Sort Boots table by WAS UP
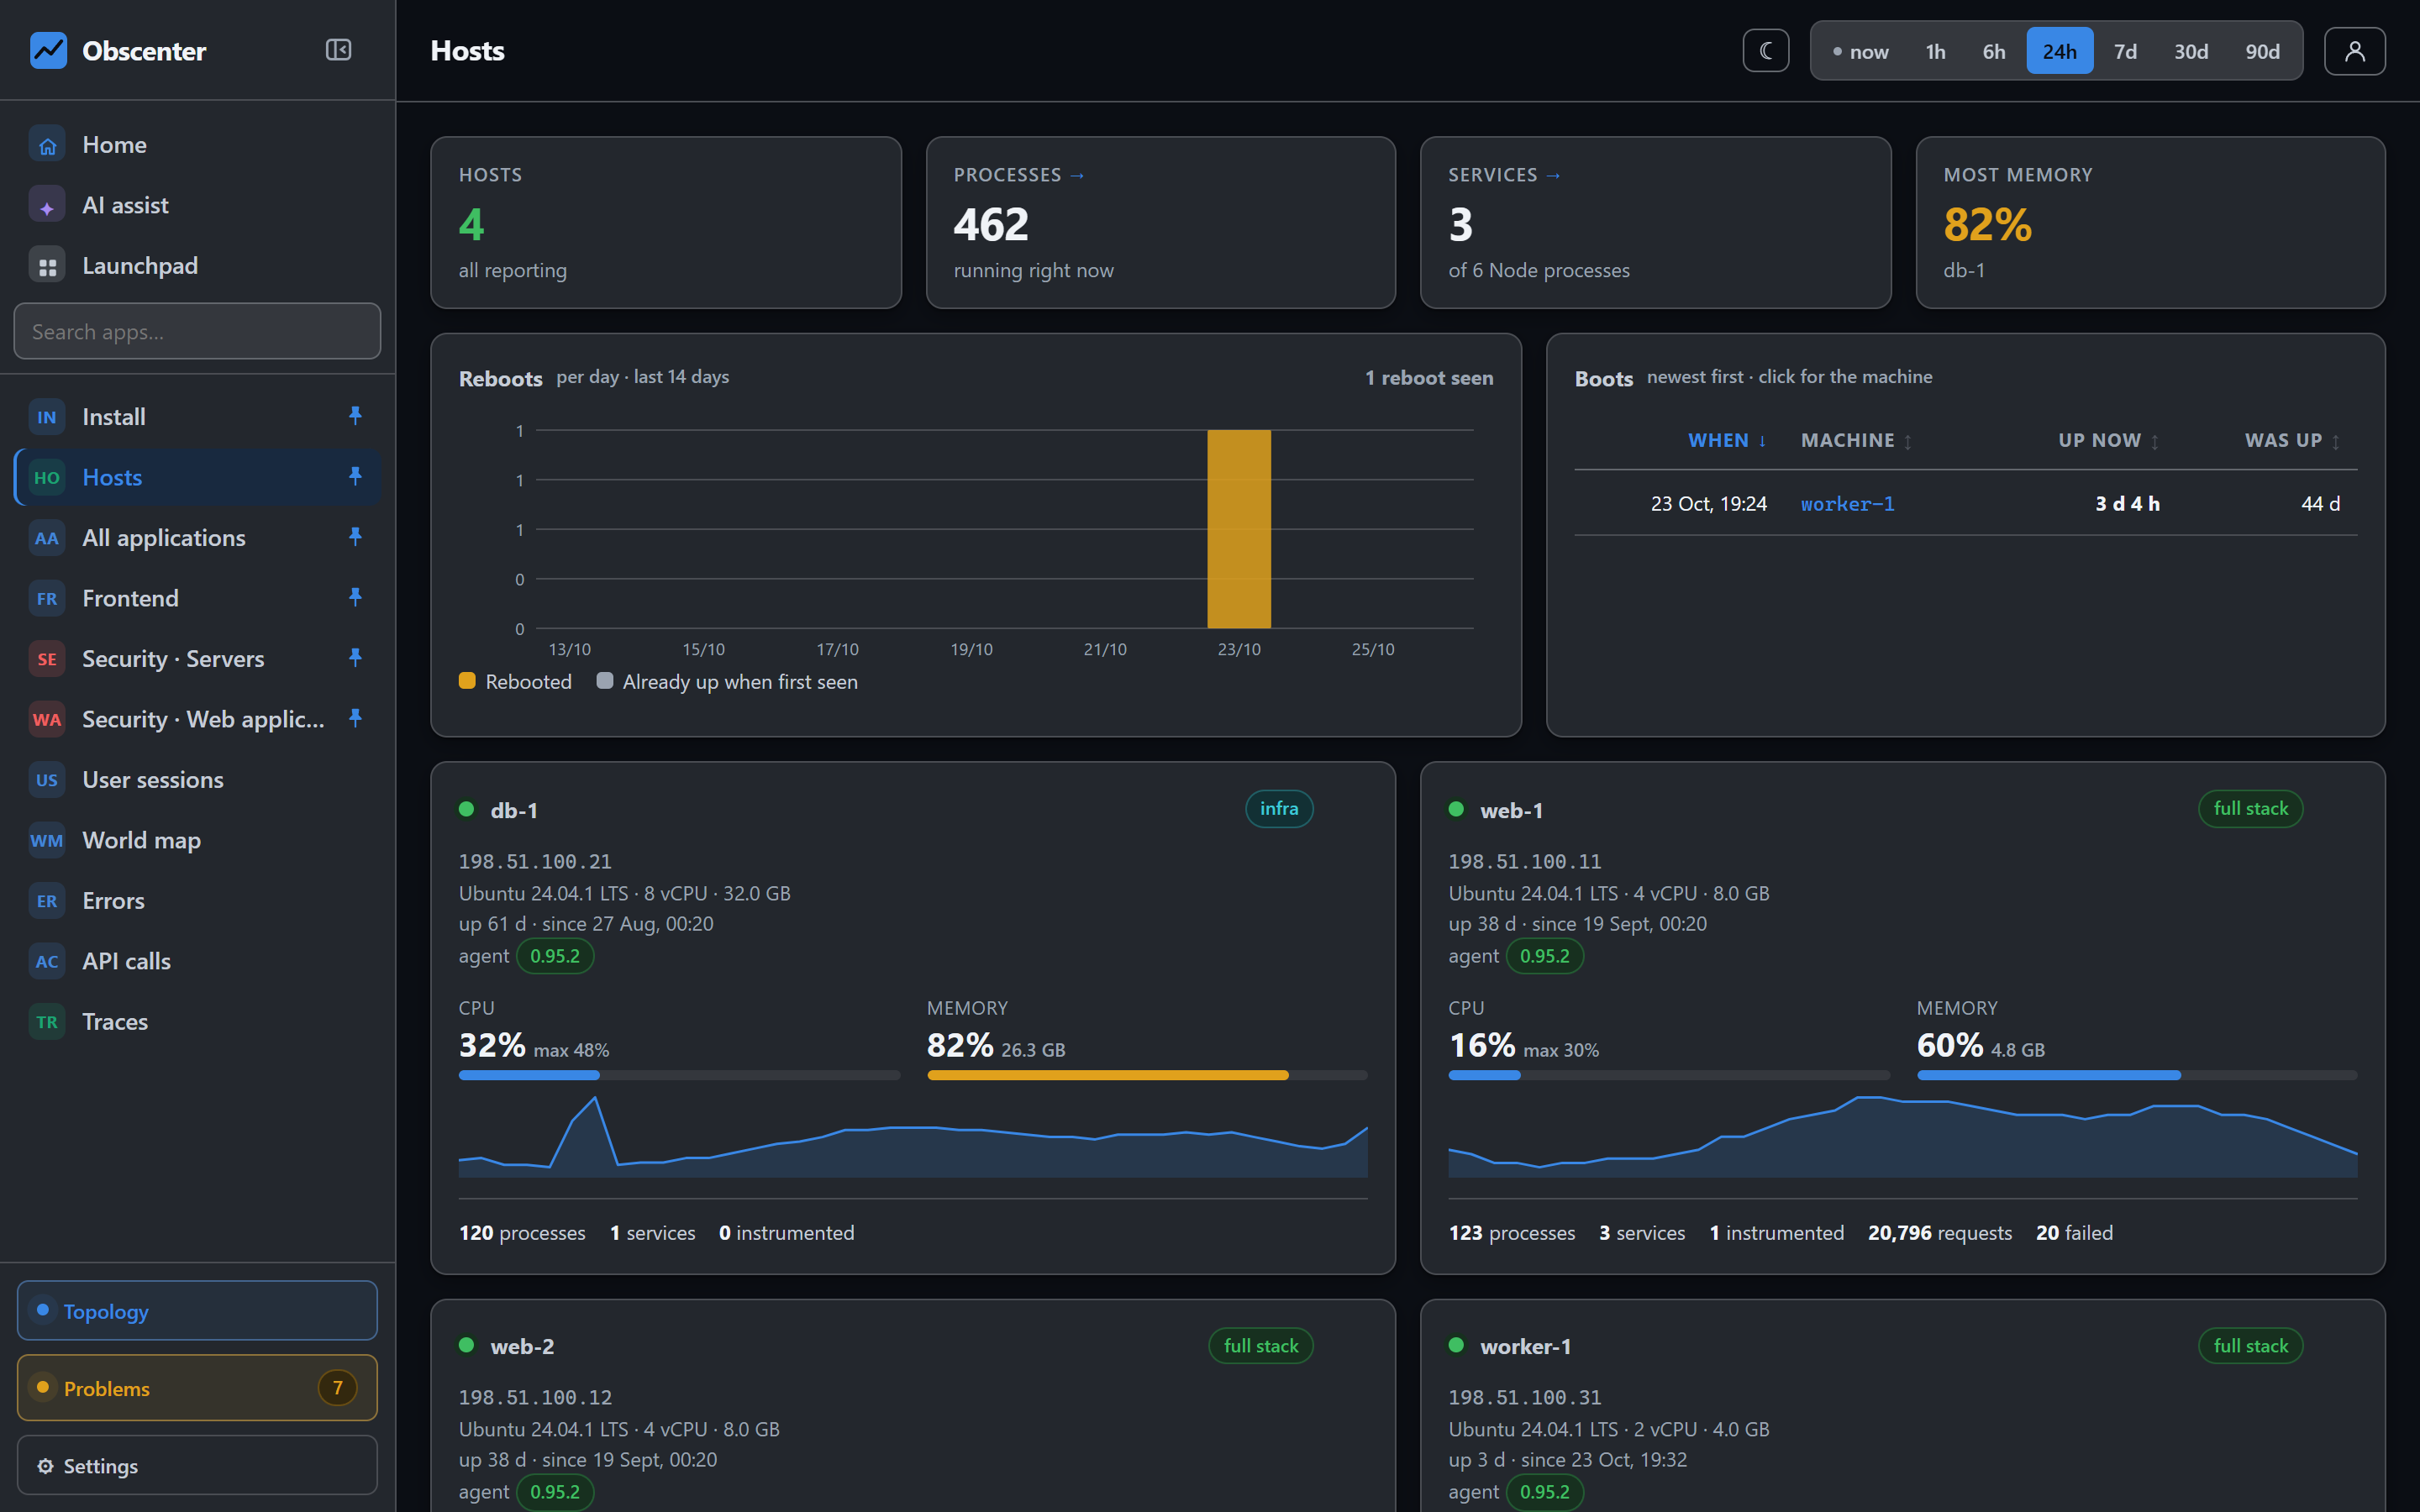The image size is (2420, 1512). pos(2292,441)
